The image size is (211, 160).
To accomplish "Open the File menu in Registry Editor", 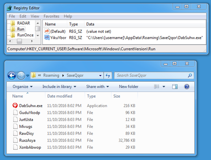I will click(x=12, y=16).
